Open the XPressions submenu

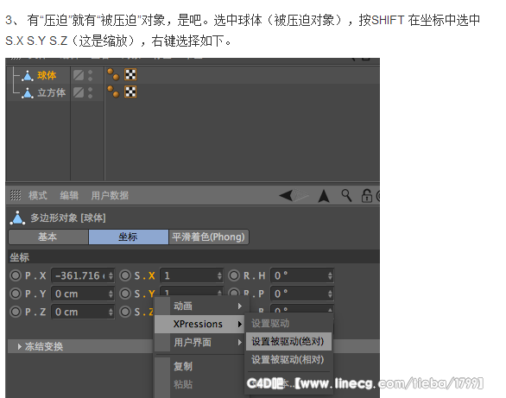199,324
